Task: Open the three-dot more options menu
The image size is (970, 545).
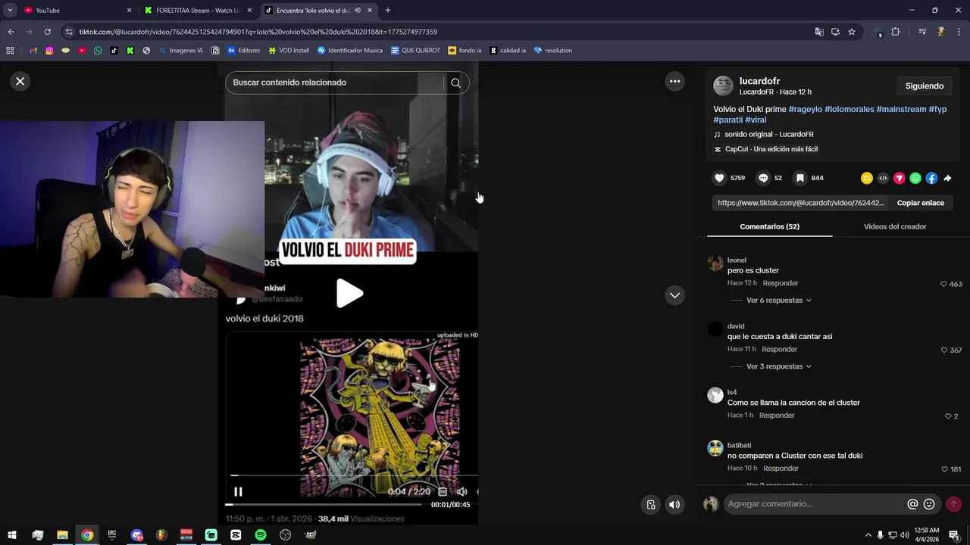Action: coord(674,81)
